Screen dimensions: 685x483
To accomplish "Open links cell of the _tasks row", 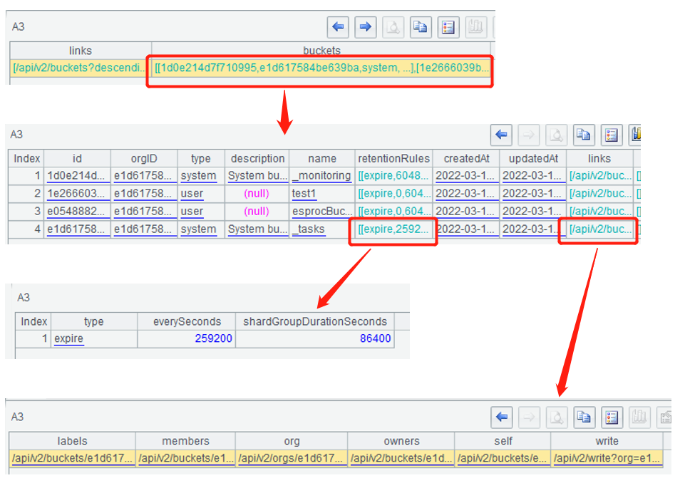I will tap(599, 229).
